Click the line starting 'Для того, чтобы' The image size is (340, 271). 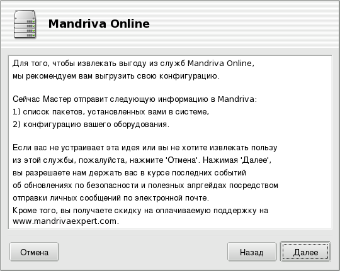pos(133,64)
